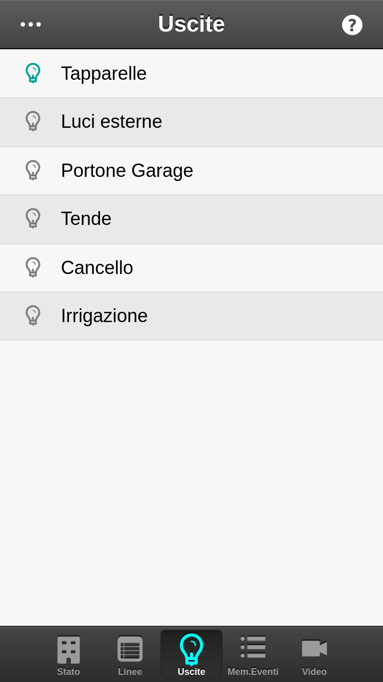Switch to the Stato tab label
Image resolution: width=383 pixels, height=682 pixels.
(x=68, y=672)
